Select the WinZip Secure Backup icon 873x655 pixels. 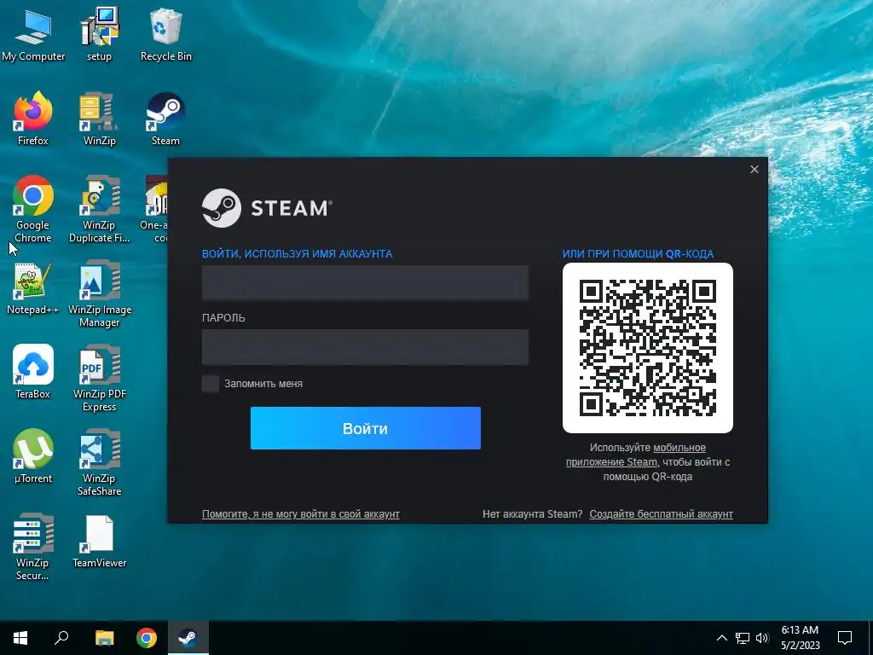[x=33, y=547]
